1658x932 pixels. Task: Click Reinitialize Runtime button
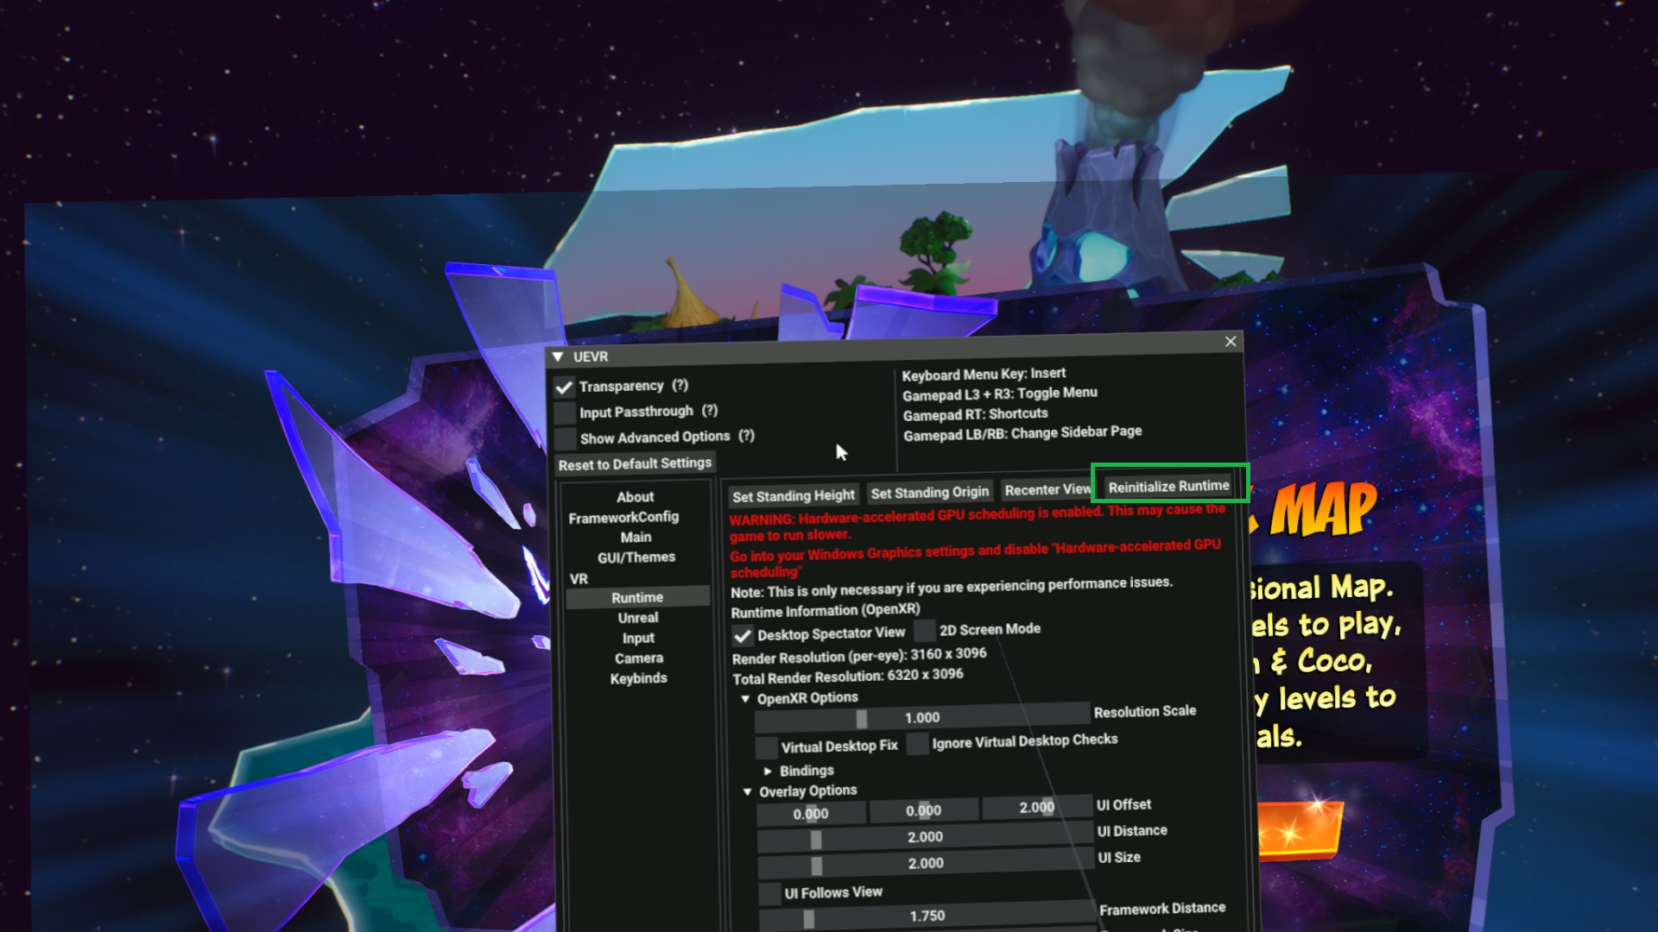coord(1168,487)
